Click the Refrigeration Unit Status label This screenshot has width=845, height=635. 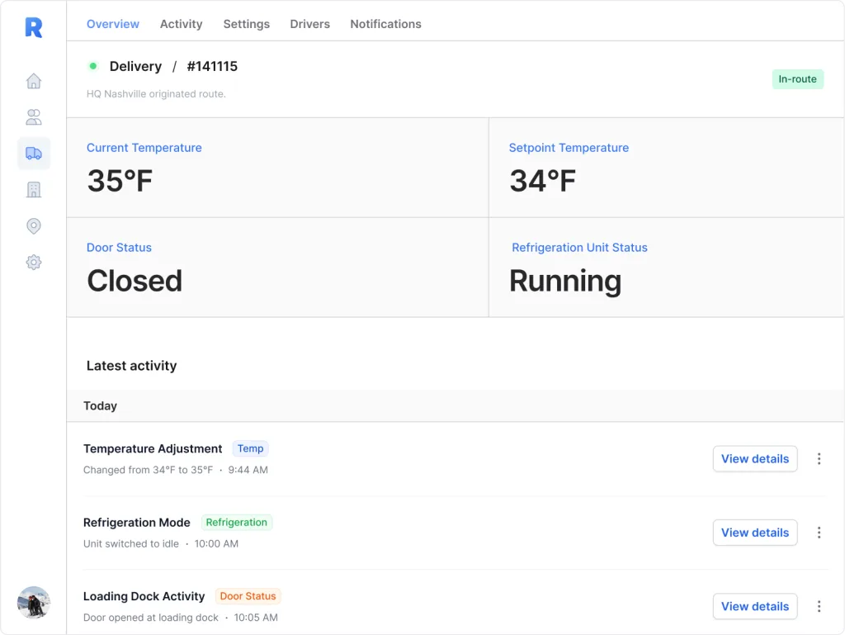[579, 248]
